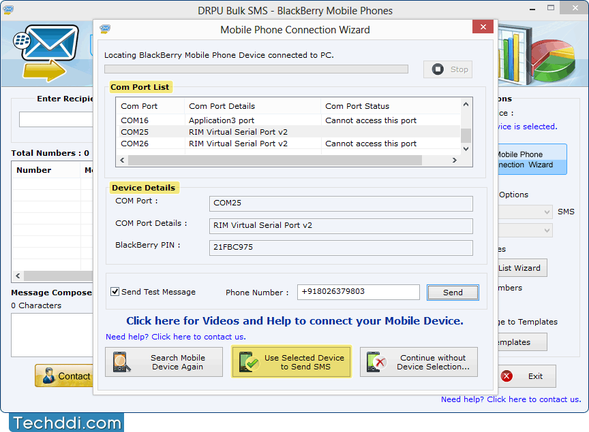Click the device locating progress bar
Screen dimensions: 589x432
click(x=256, y=69)
